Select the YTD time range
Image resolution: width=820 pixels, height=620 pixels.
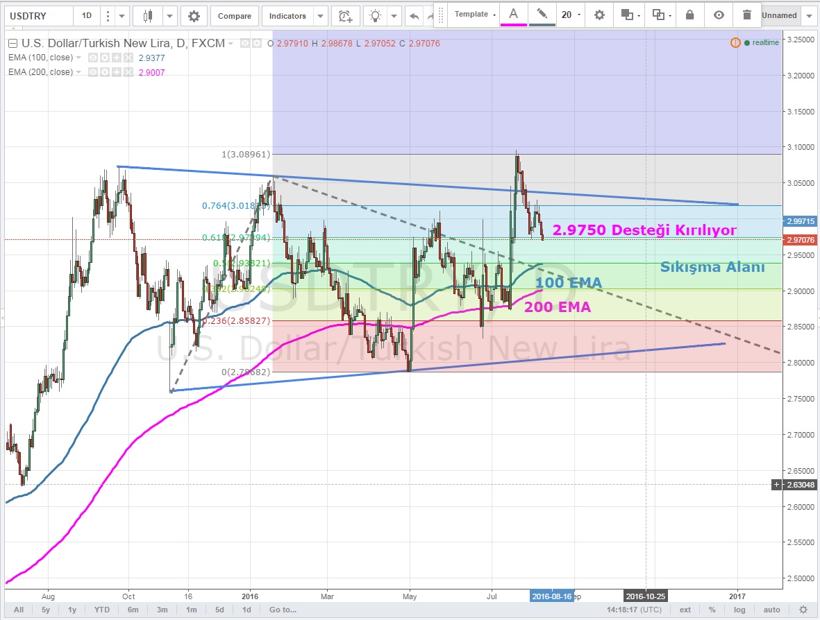[x=102, y=610]
